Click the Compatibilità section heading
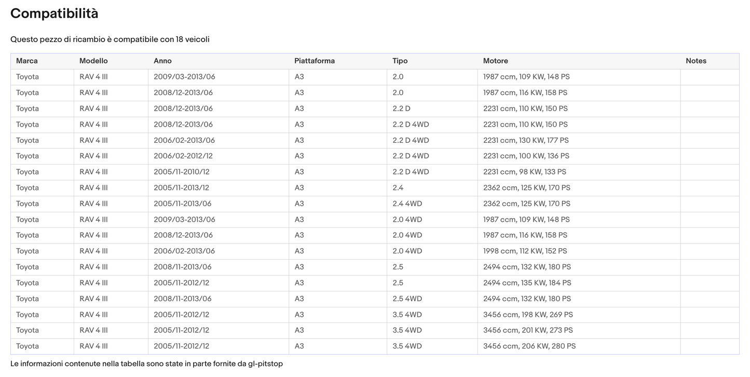750x377 pixels. pyautogui.click(x=54, y=14)
